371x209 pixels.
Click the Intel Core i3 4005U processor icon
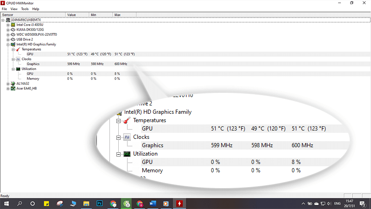13,25
